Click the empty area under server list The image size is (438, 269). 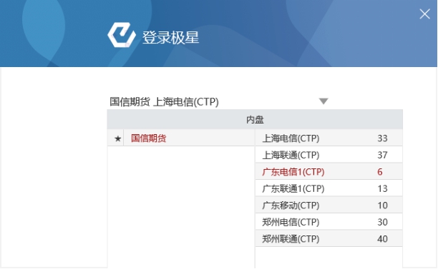tap(328, 258)
